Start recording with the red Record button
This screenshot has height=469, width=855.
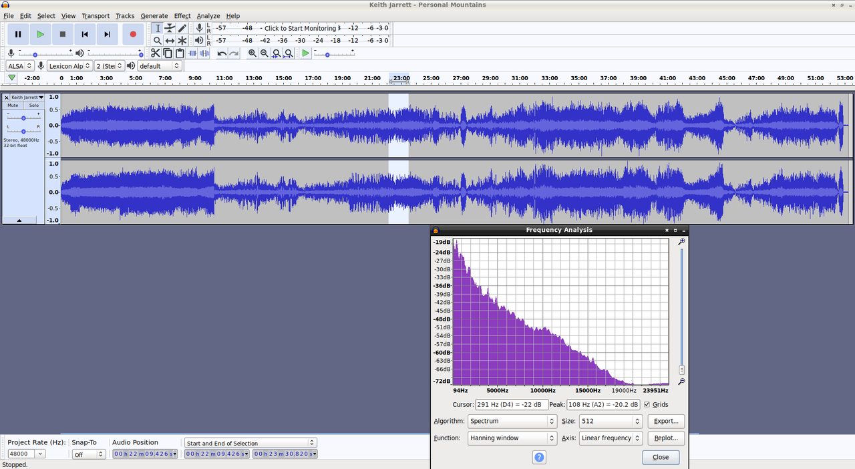(x=133, y=34)
